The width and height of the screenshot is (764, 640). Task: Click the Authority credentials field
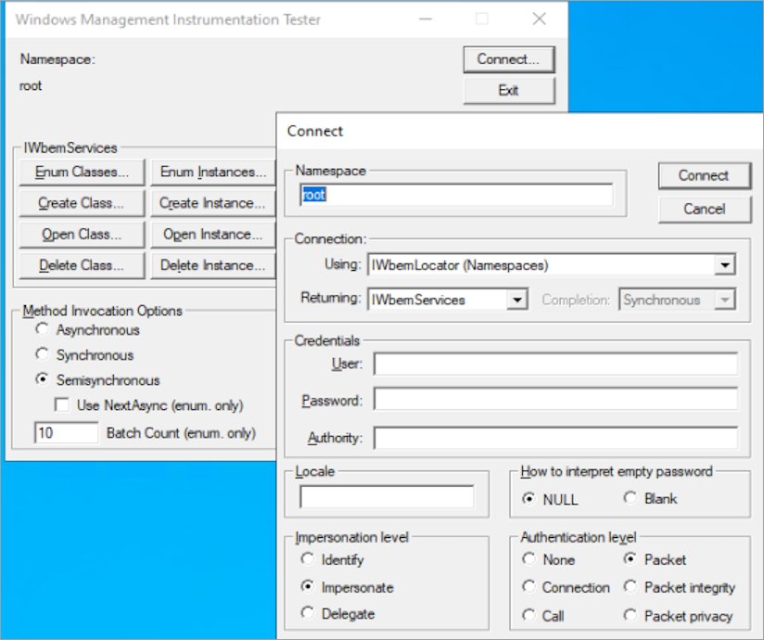(x=555, y=437)
